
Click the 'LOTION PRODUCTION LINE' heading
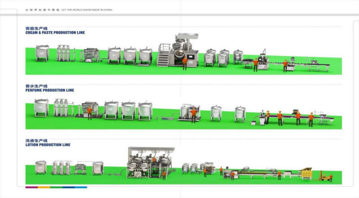point(48,145)
